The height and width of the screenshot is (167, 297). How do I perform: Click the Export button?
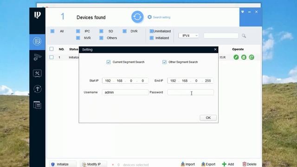click(x=208, y=164)
